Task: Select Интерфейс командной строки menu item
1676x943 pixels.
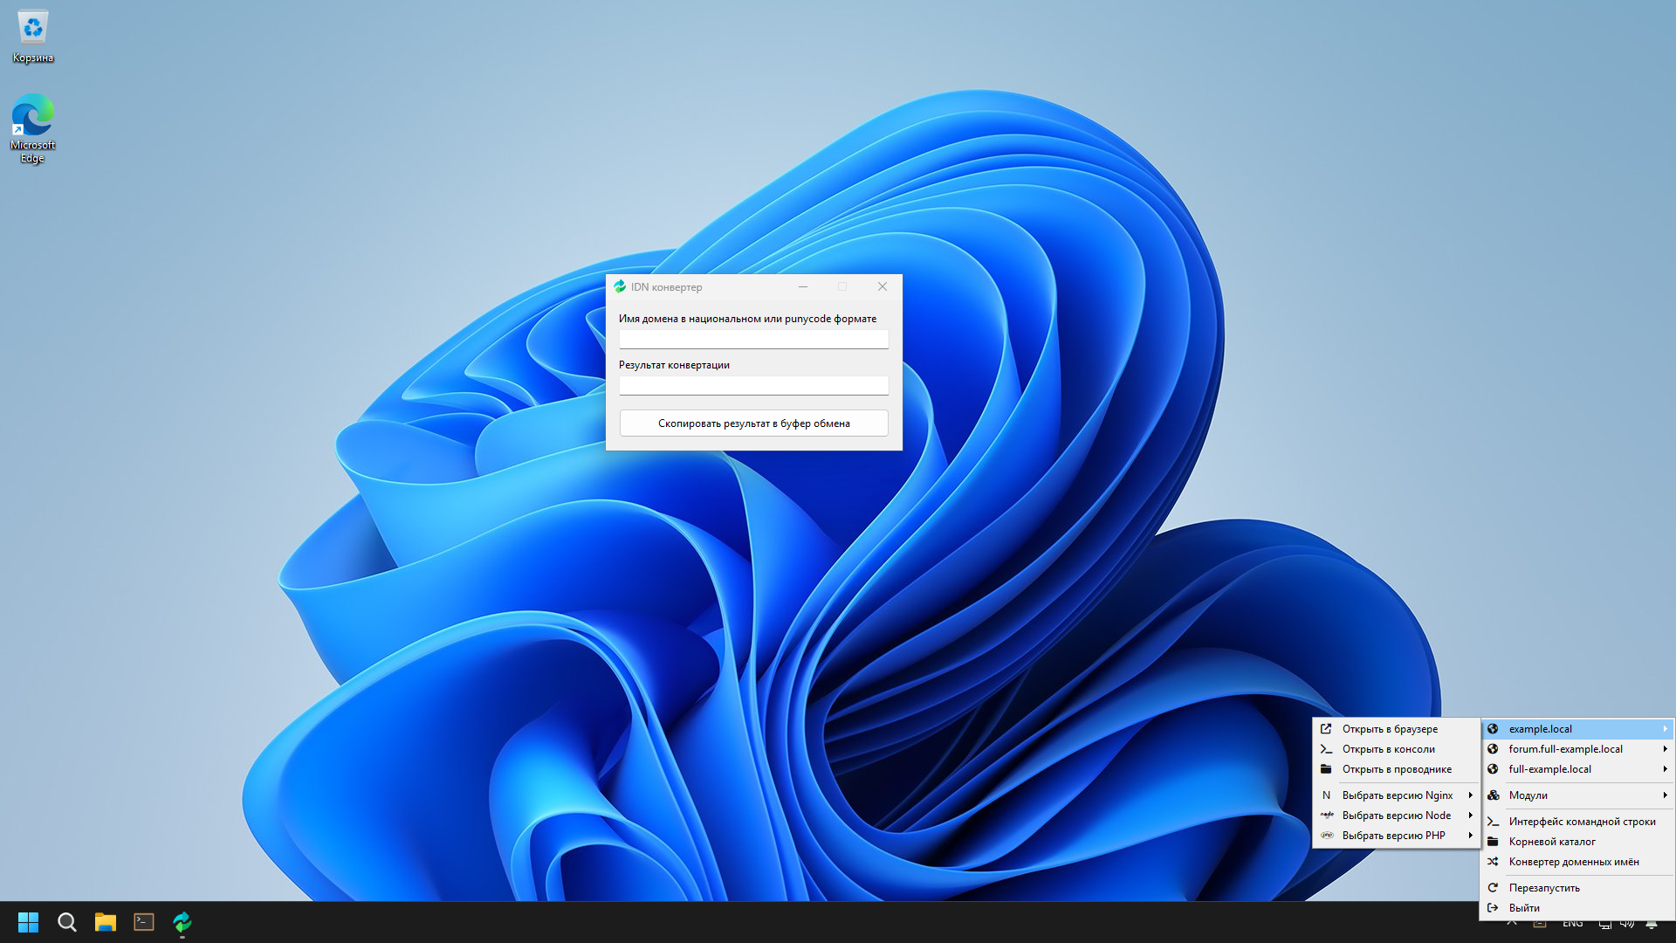Action: [1582, 821]
